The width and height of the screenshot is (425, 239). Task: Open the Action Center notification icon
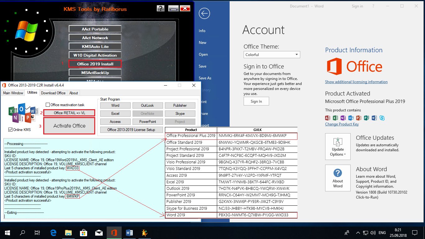click(415, 232)
